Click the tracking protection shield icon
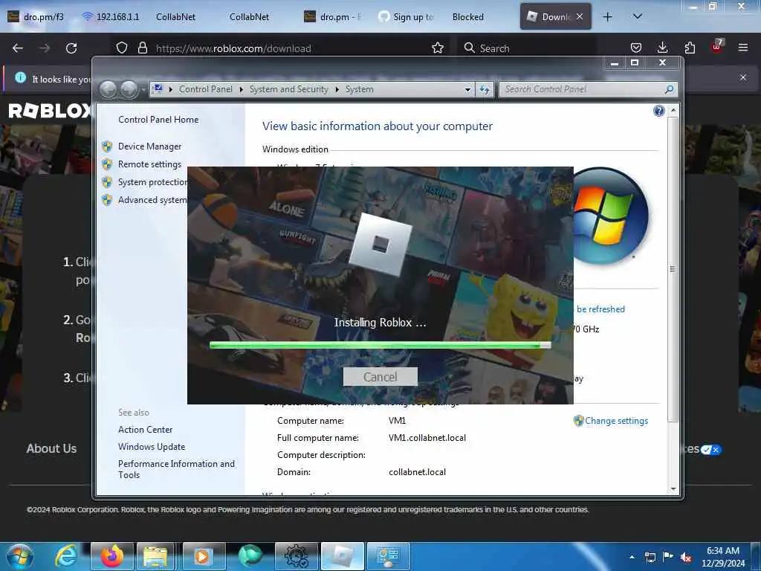 pos(122,48)
